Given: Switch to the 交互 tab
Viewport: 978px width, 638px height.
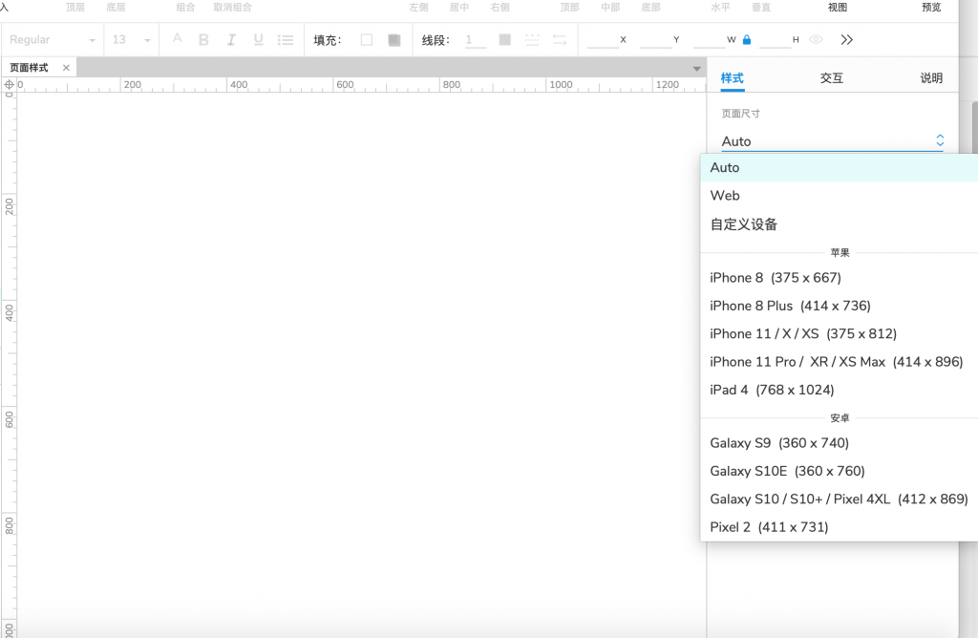Looking at the screenshot, I should pyautogui.click(x=831, y=78).
